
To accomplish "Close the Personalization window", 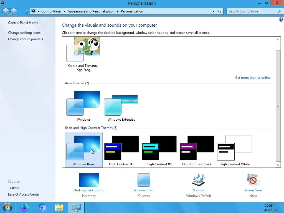I will [277, 2].
